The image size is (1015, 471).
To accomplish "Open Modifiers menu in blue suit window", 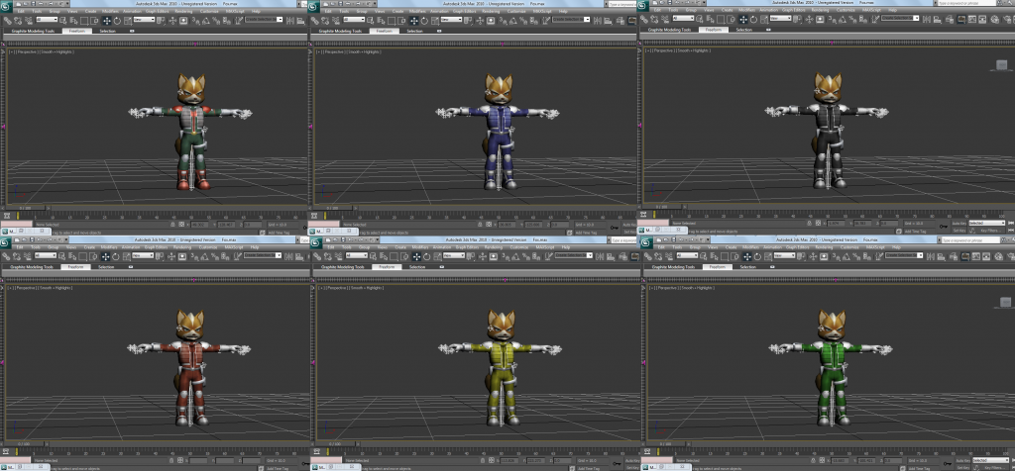I will click(417, 11).
